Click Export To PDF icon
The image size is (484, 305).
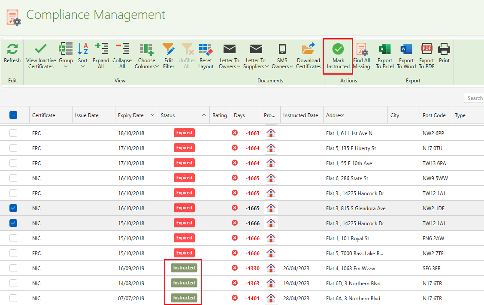coord(426,49)
